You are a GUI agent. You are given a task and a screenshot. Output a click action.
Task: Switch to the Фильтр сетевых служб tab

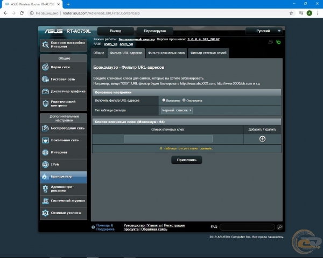click(x=209, y=53)
